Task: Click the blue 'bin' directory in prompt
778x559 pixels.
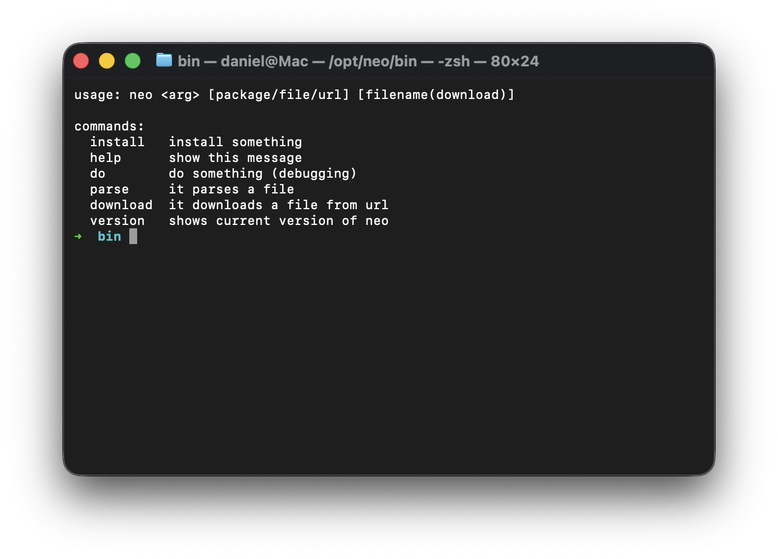Action: (x=109, y=236)
